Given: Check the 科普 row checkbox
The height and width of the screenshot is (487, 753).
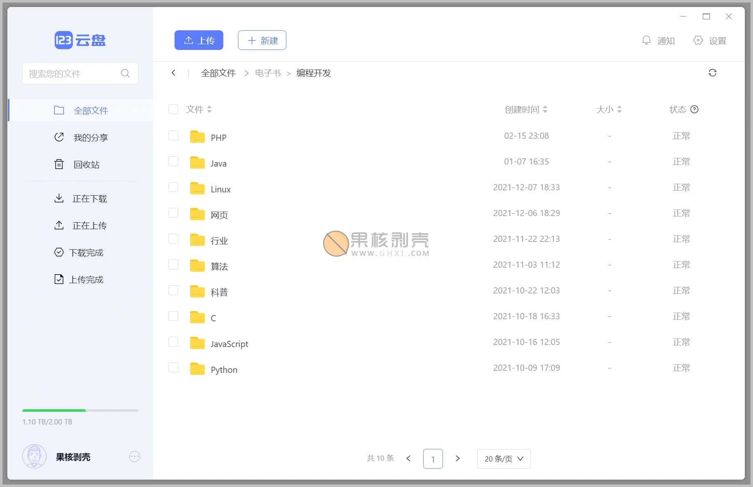Looking at the screenshot, I should (x=173, y=290).
